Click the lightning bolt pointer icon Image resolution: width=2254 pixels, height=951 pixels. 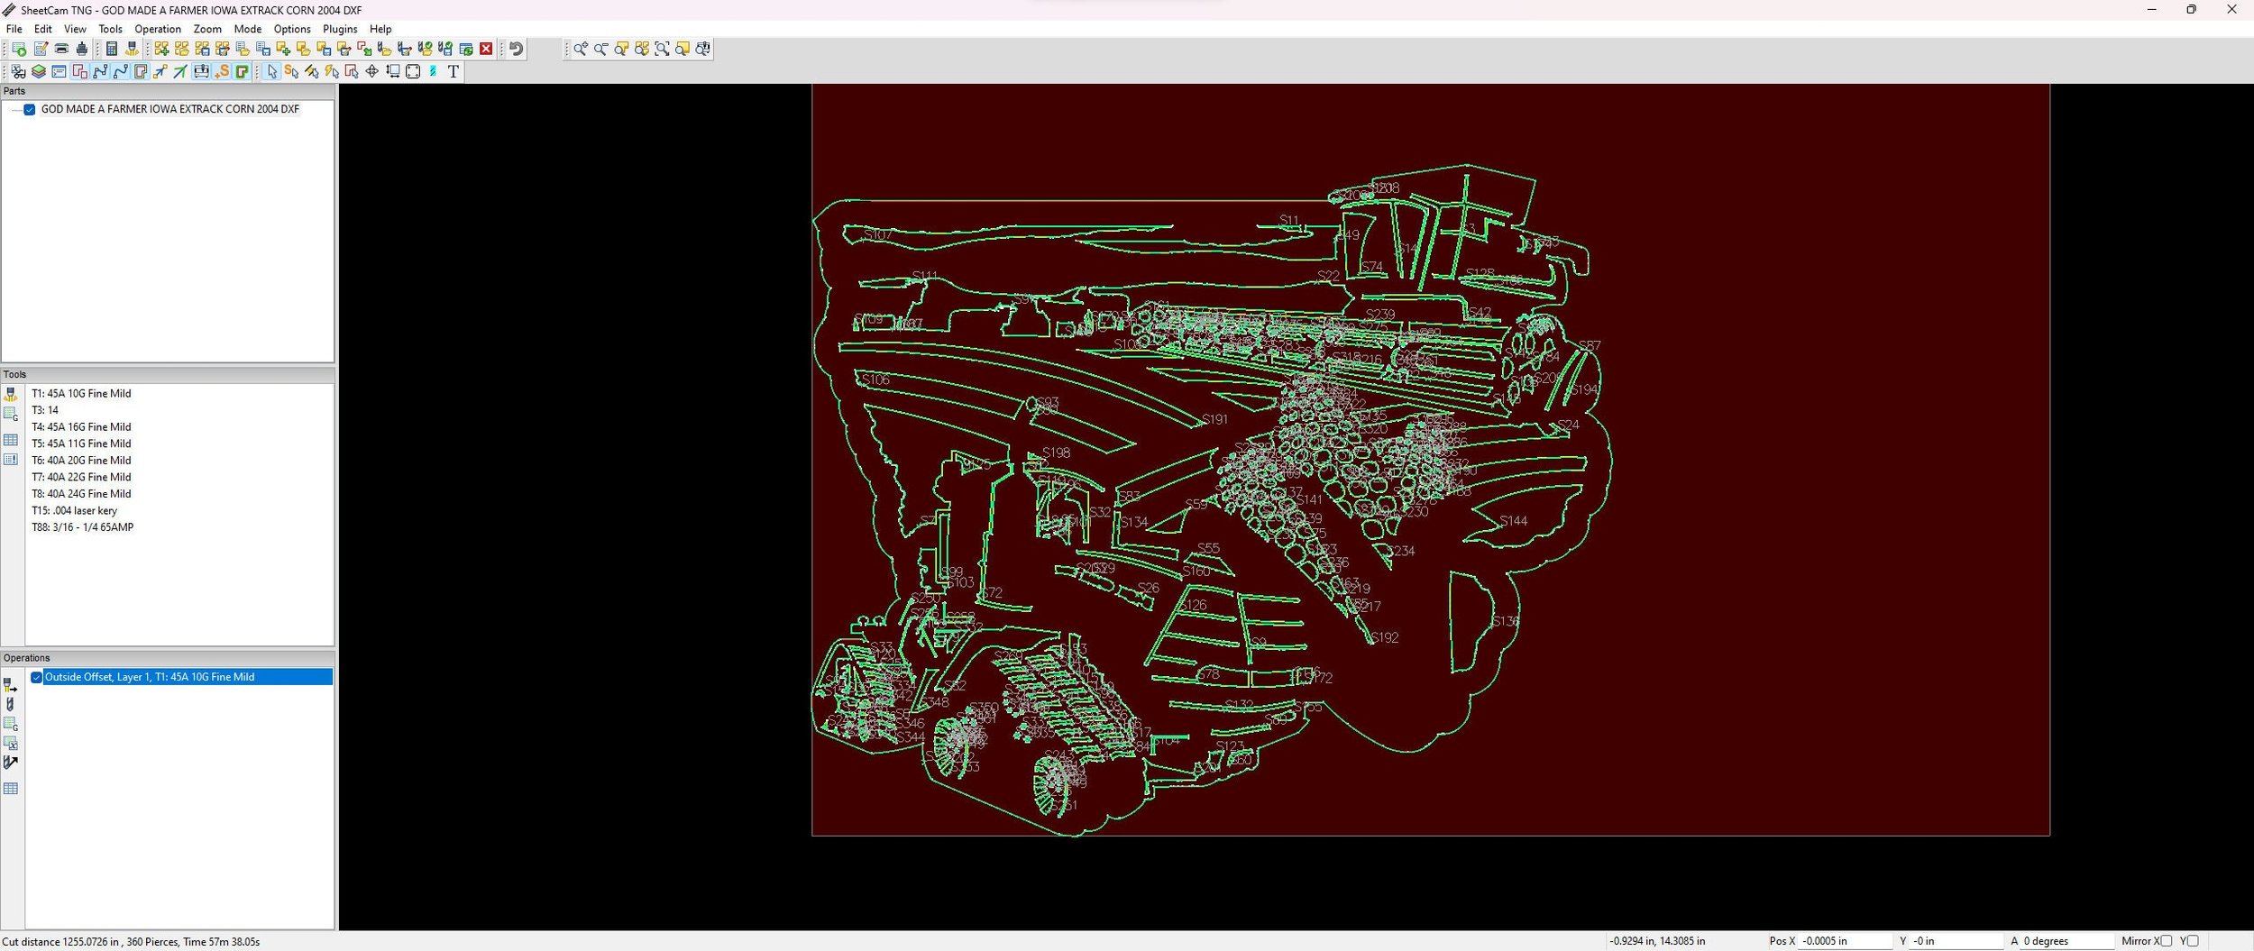[332, 71]
